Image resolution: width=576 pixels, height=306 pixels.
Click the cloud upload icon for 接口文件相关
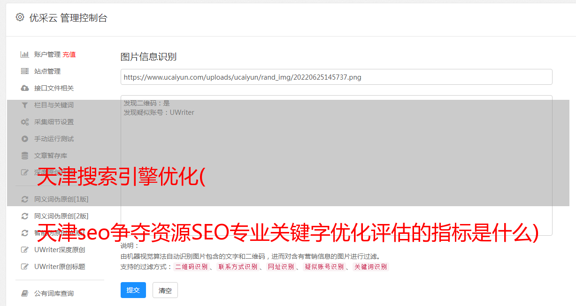(25, 88)
